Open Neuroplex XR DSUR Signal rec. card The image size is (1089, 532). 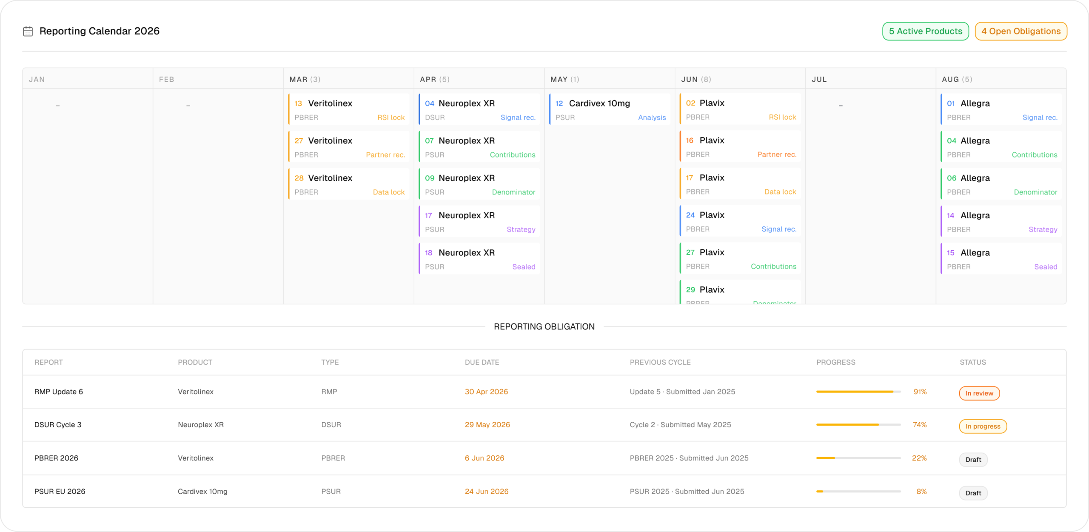pos(479,109)
